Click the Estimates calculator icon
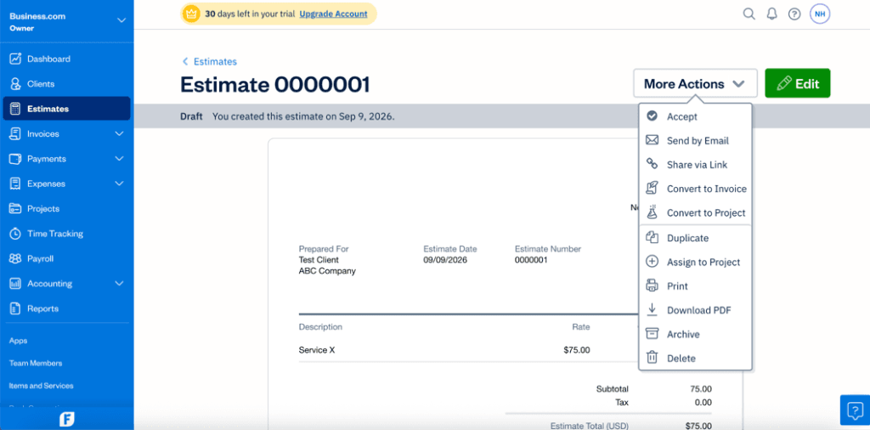Viewport: 870px width, 430px height. click(15, 109)
